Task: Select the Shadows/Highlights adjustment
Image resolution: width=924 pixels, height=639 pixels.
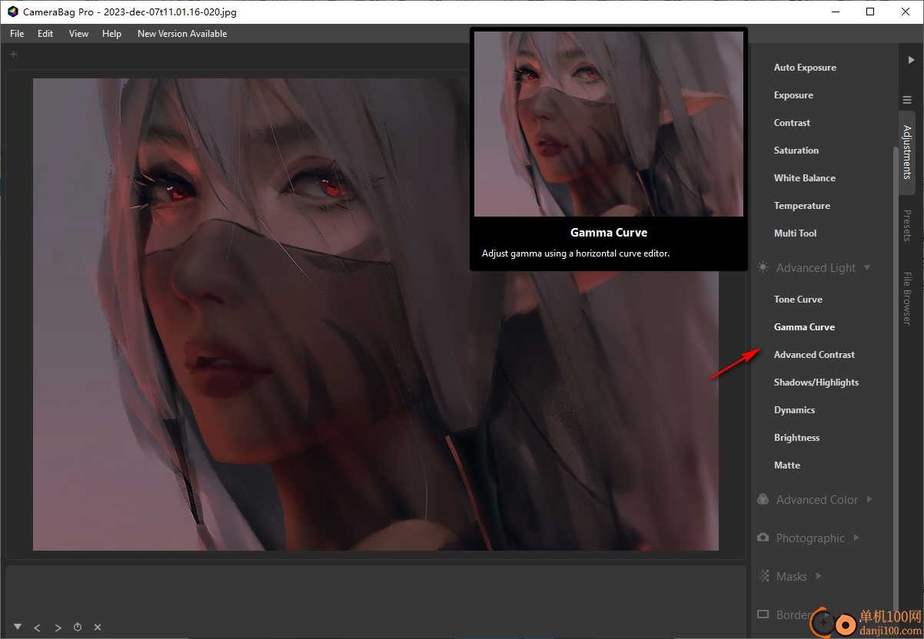Action: click(816, 382)
